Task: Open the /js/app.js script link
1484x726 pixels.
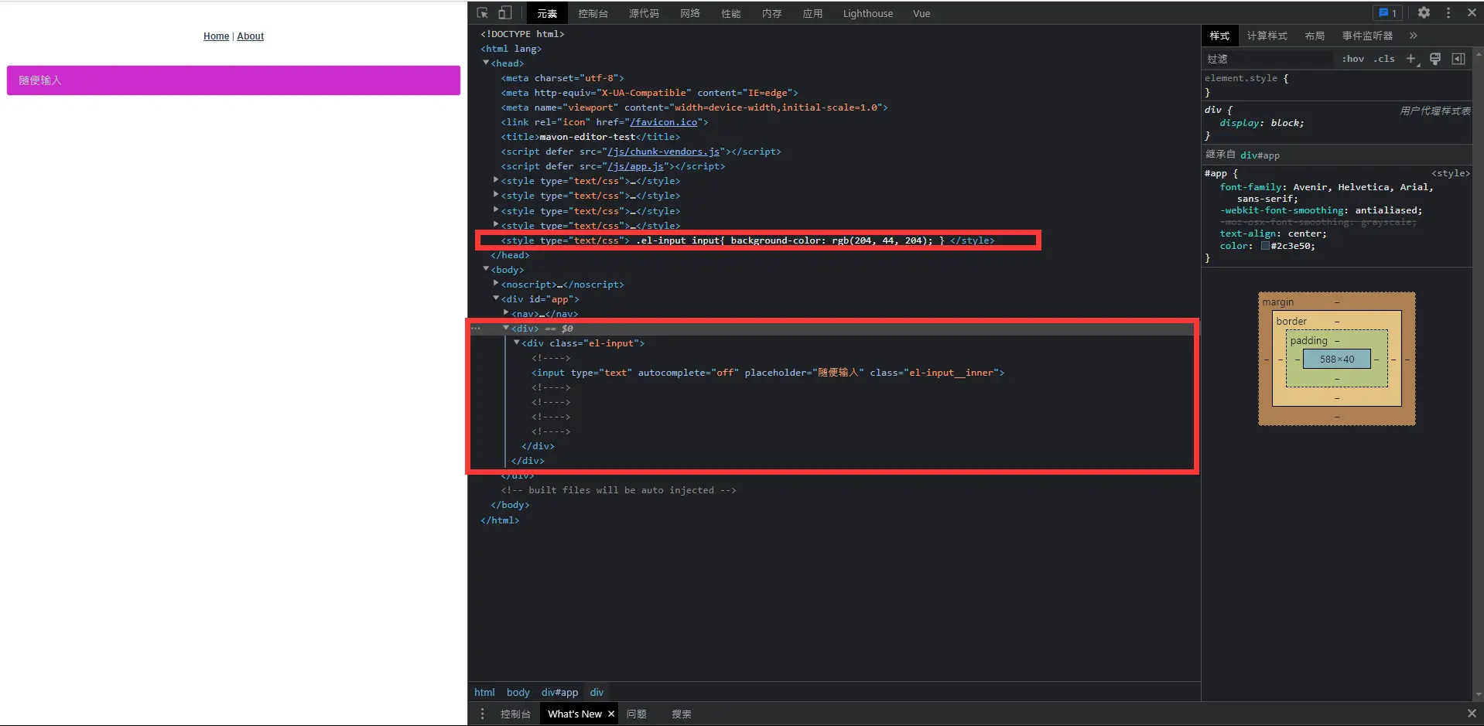Action: (x=635, y=166)
